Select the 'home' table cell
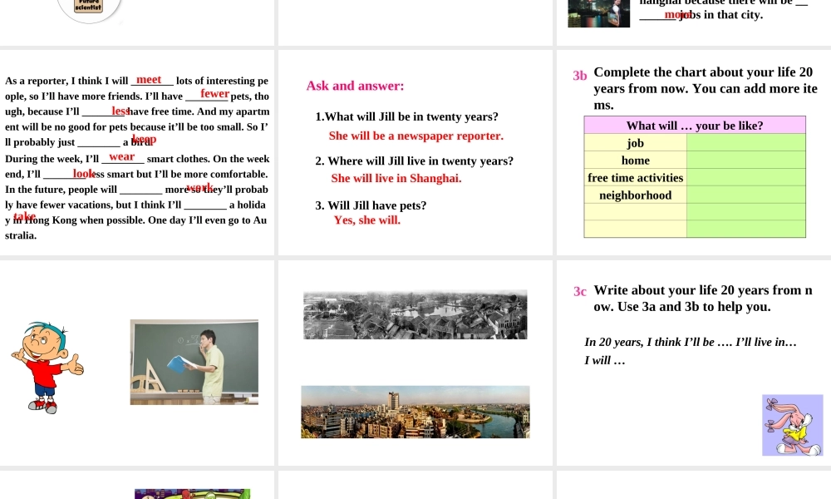Screen dimensions: 831x499 coord(635,161)
